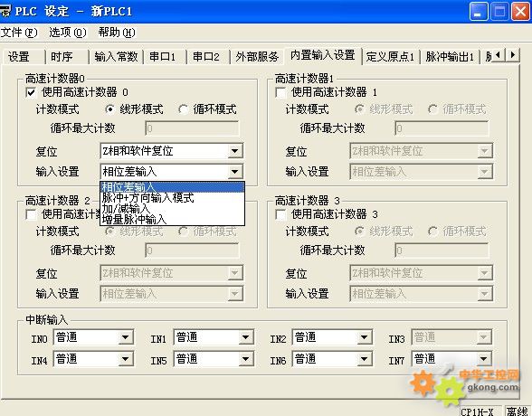Open the 文件(F) menu
Viewport: 532px width, 416px height.
pos(19,33)
